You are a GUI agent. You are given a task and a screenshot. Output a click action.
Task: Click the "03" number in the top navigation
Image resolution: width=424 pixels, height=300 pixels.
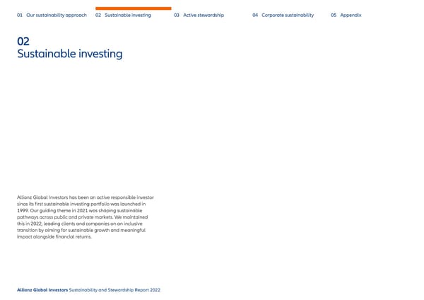point(177,15)
